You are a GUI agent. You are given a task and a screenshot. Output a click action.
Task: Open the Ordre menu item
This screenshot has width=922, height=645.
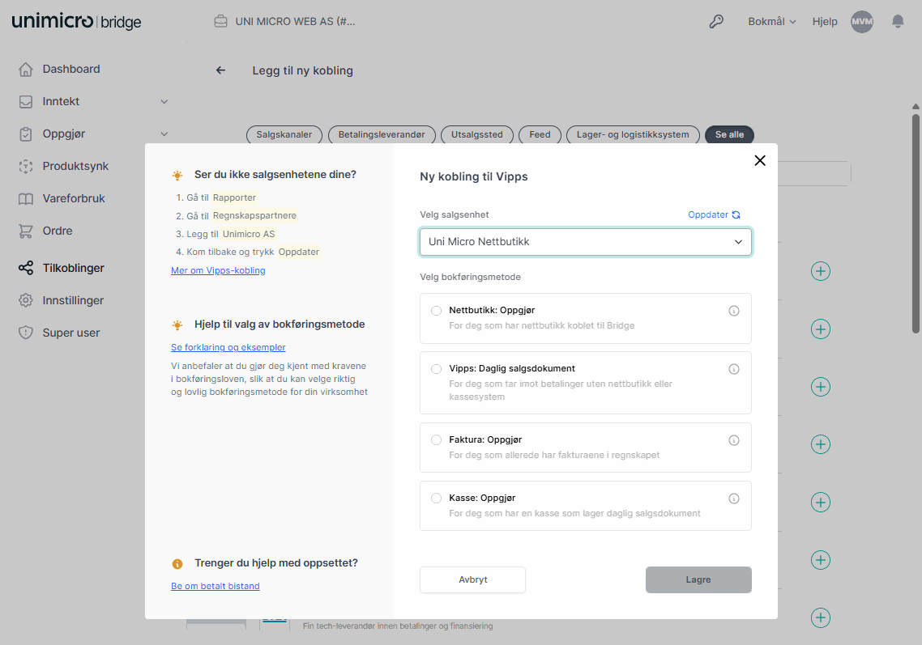(57, 231)
